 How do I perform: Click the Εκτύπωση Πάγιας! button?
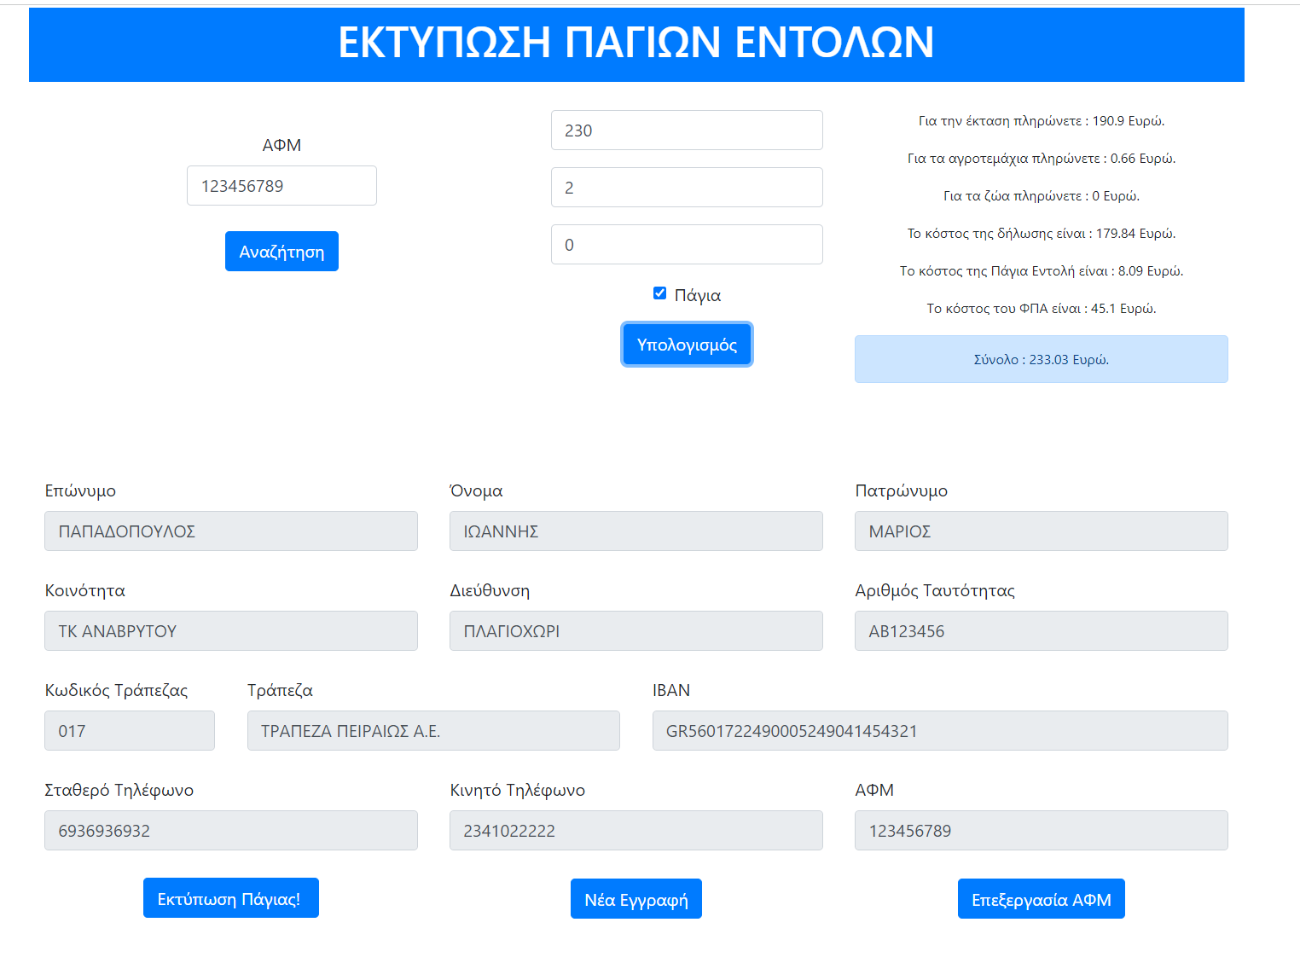point(230,898)
